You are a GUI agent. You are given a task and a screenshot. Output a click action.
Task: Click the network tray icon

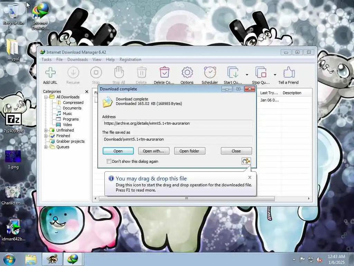pos(311,260)
